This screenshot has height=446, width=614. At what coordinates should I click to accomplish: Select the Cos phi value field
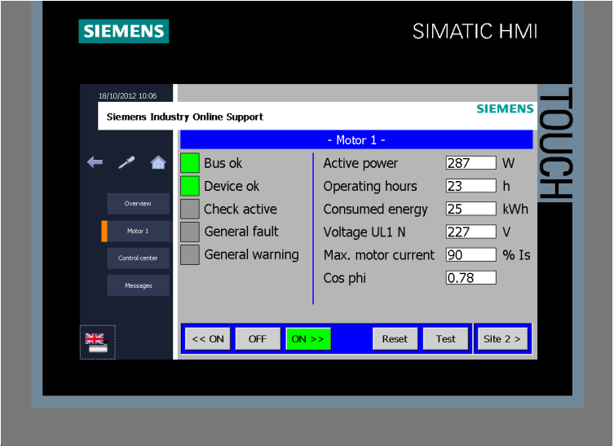coord(471,278)
